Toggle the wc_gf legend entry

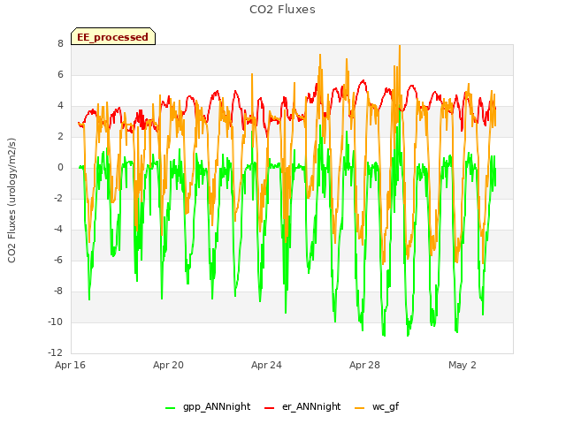(x=377, y=406)
